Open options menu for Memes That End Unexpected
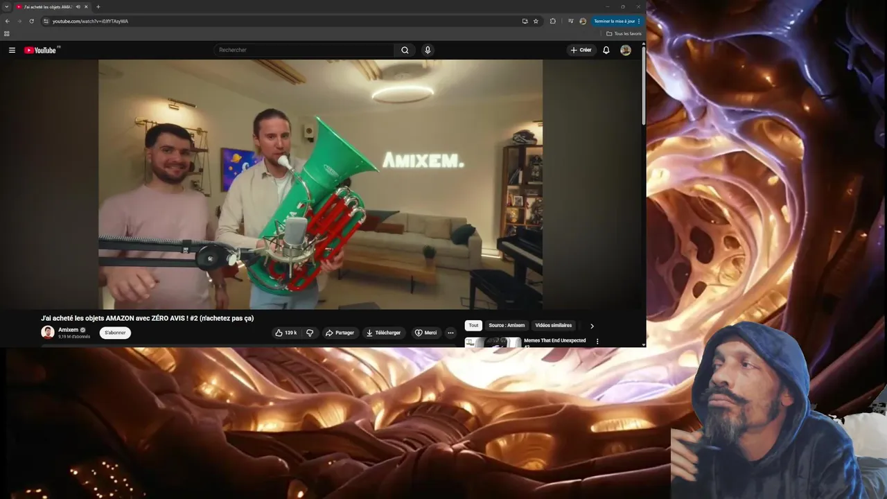 pos(597,342)
